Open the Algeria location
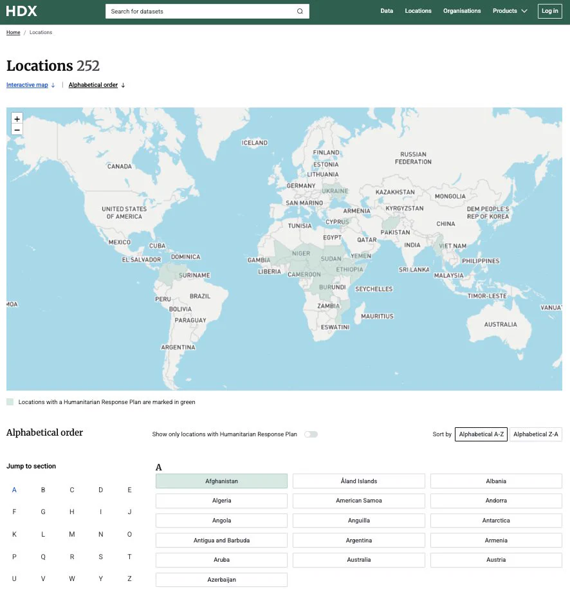 (x=221, y=501)
